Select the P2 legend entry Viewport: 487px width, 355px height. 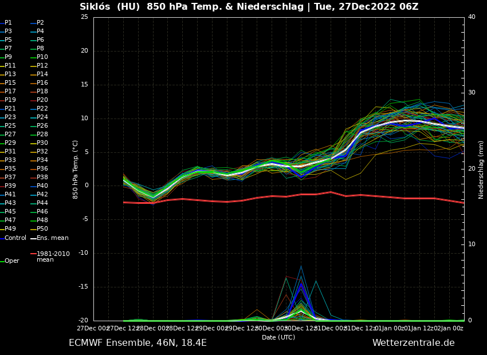(x=40, y=23)
